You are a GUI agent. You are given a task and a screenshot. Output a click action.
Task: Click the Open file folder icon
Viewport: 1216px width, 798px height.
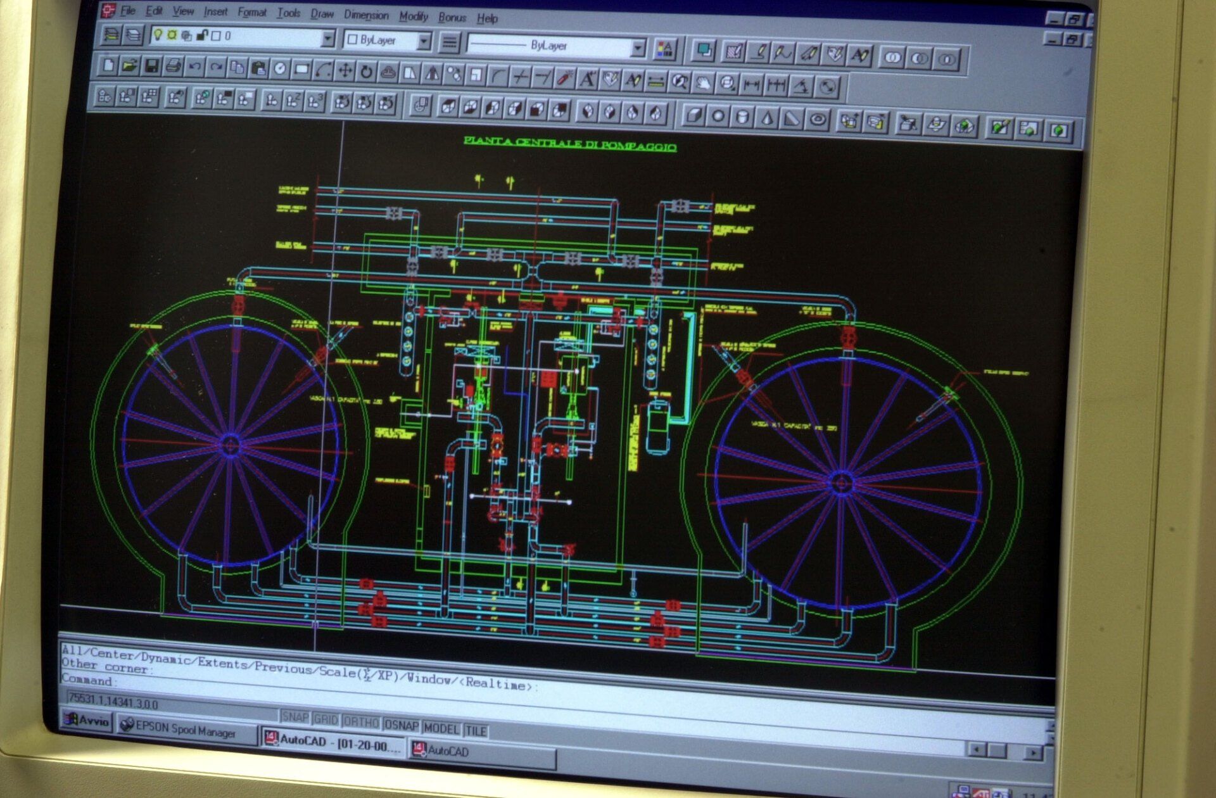129,65
